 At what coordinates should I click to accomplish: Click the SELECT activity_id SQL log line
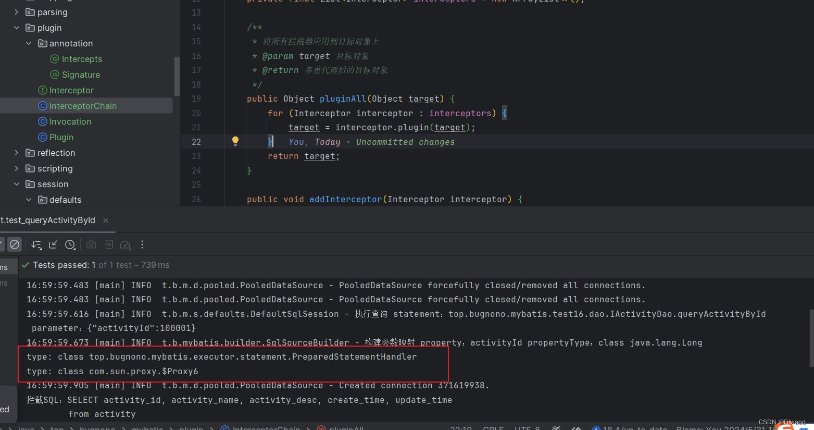pyautogui.click(x=240, y=400)
